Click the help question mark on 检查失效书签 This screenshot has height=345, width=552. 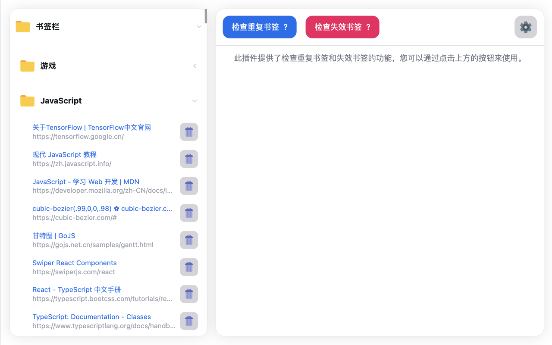370,27
